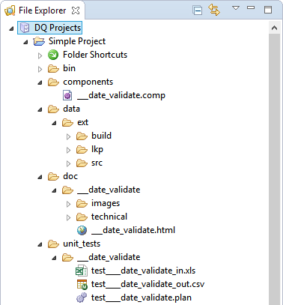
Task: Select test___date_validate_in.xls file name
Action: [143, 271]
